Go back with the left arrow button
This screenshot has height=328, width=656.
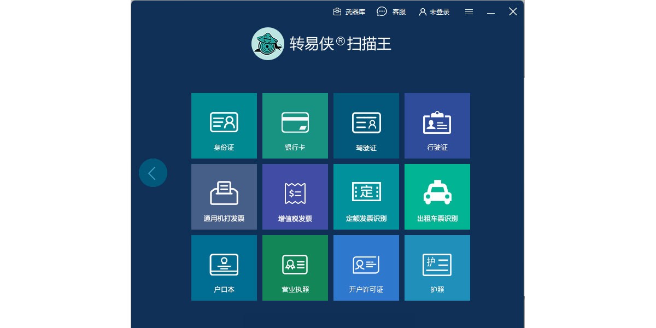[153, 173]
